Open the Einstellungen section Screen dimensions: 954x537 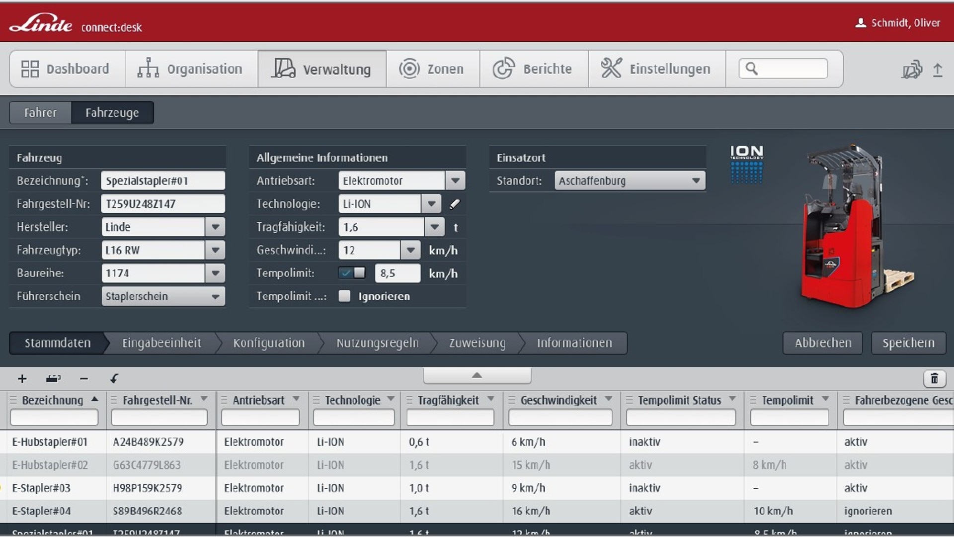coord(656,69)
